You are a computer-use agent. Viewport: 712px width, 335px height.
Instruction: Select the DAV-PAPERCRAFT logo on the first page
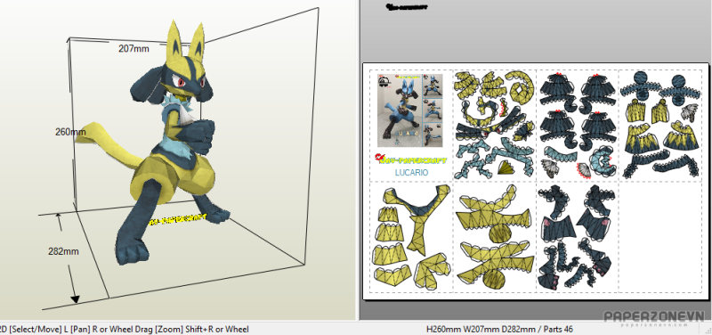(411, 159)
